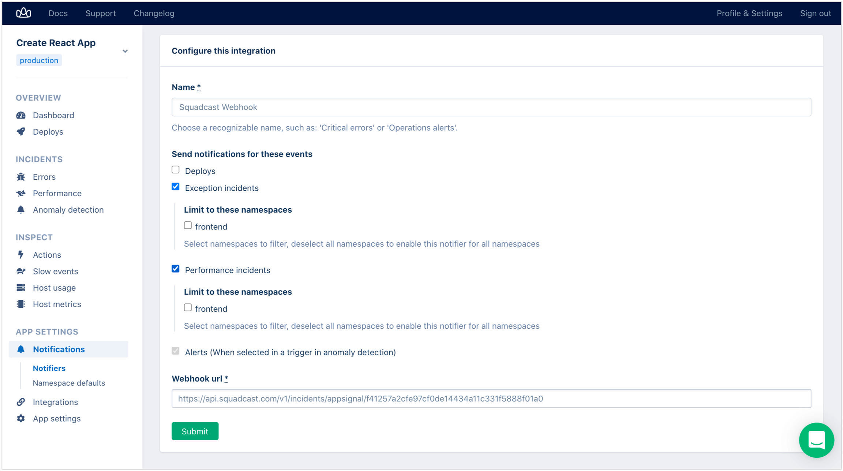Image resolution: width=843 pixels, height=471 pixels.
Task: Click the Dashboard gauge icon
Action: point(21,115)
